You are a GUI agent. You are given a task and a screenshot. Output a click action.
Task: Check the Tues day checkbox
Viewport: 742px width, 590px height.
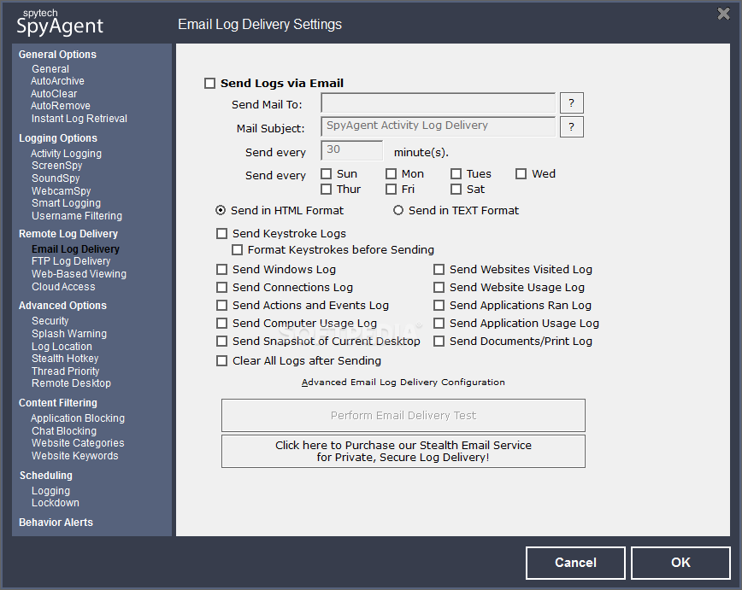[x=456, y=174]
